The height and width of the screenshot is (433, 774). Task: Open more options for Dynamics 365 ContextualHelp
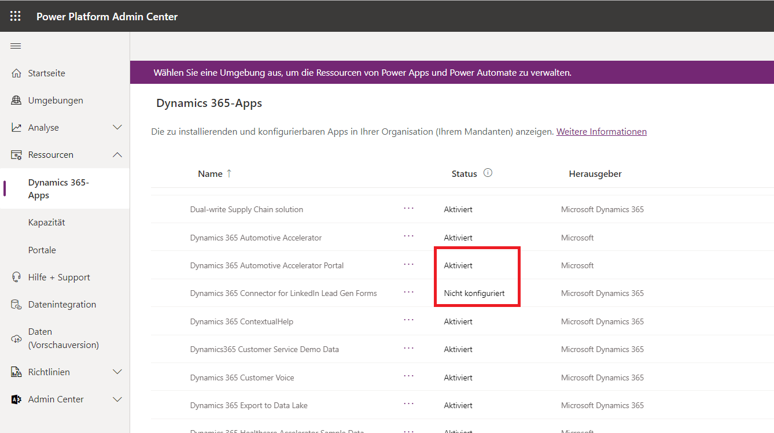click(x=409, y=320)
